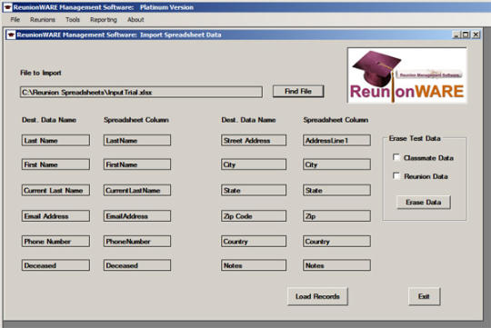Click the Exit button
Screen dimensions: 491x328
coord(424,296)
